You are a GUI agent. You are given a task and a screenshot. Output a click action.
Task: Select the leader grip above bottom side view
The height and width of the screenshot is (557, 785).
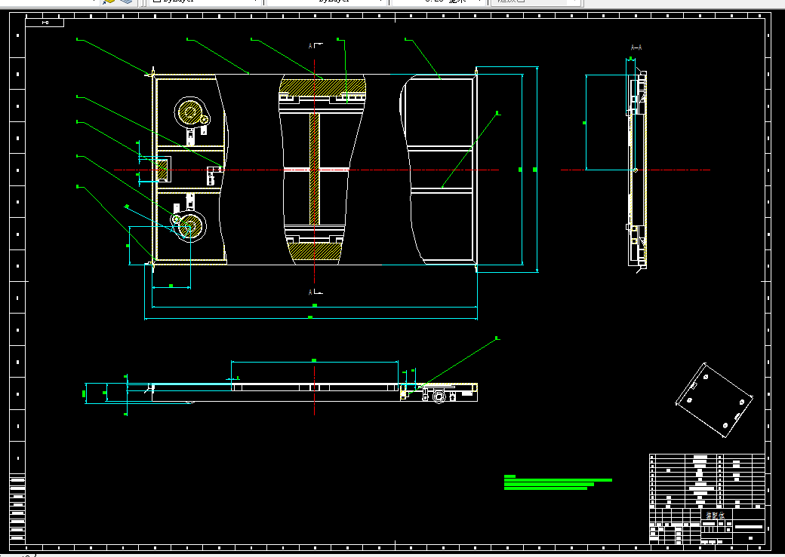coord(497,338)
